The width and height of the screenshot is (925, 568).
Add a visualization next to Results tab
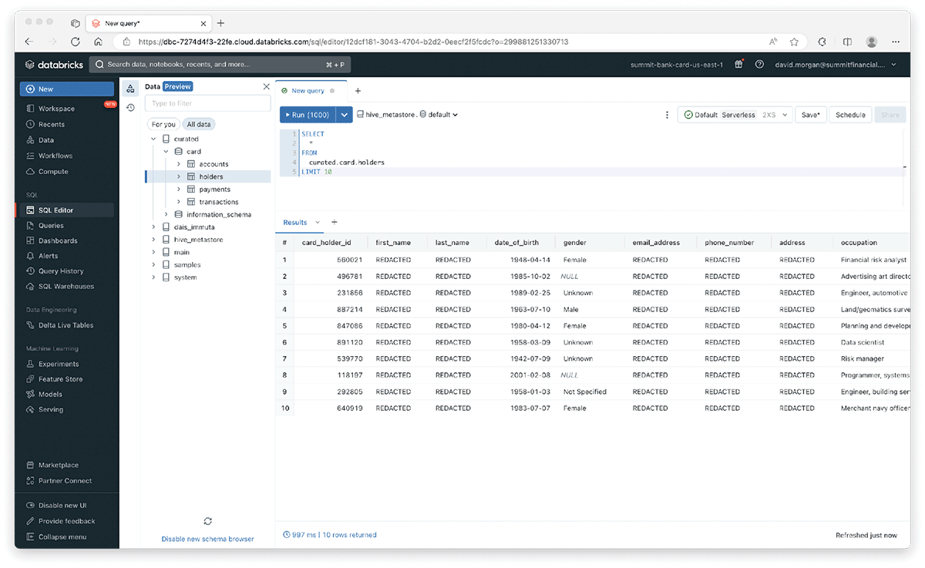[335, 223]
